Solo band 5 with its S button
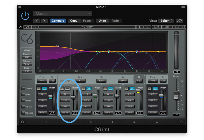Image resolution: width=204 pixels, height=140 pixels. click(x=126, y=89)
